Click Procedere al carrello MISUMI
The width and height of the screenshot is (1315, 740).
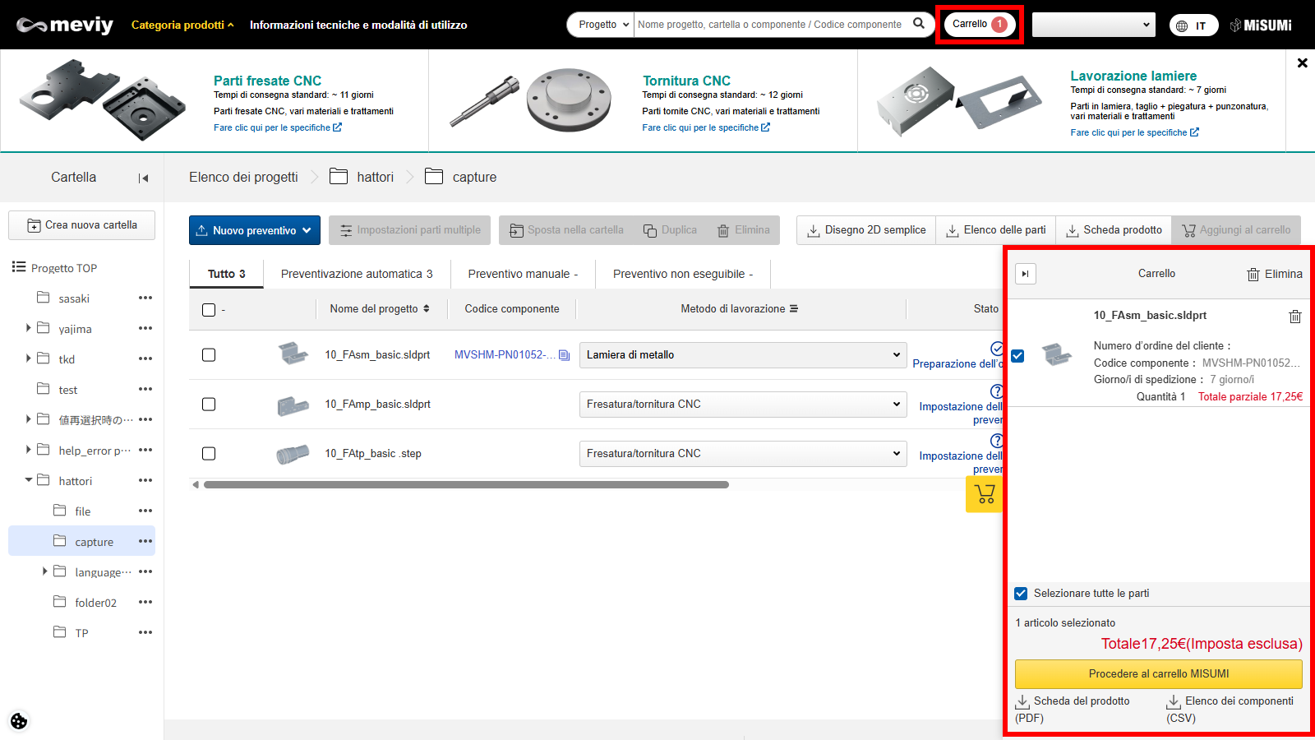click(x=1158, y=673)
